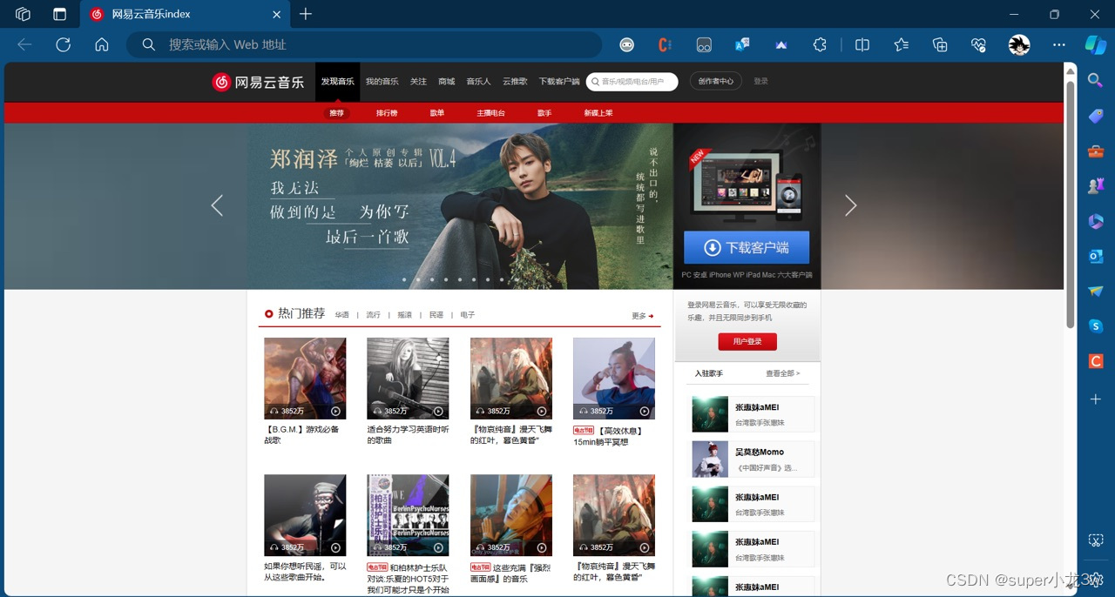Image resolution: width=1115 pixels, height=597 pixels.
Task: Click the profile avatar in toolbar
Action: pyautogui.click(x=1019, y=44)
